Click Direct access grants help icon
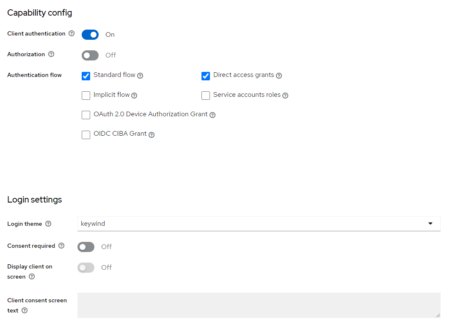 [x=279, y=76]
